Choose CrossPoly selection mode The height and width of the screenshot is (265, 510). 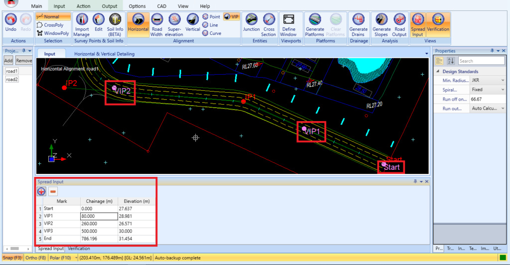pyautogui.click(x=53, y=25)
